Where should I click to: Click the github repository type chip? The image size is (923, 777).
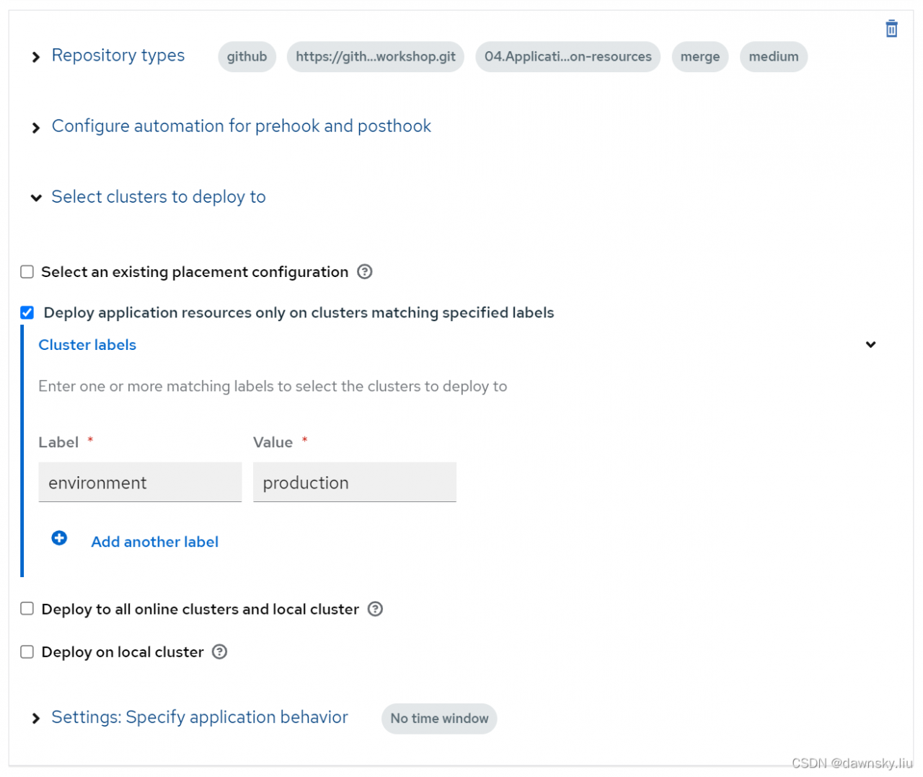[x=247, y=57]
